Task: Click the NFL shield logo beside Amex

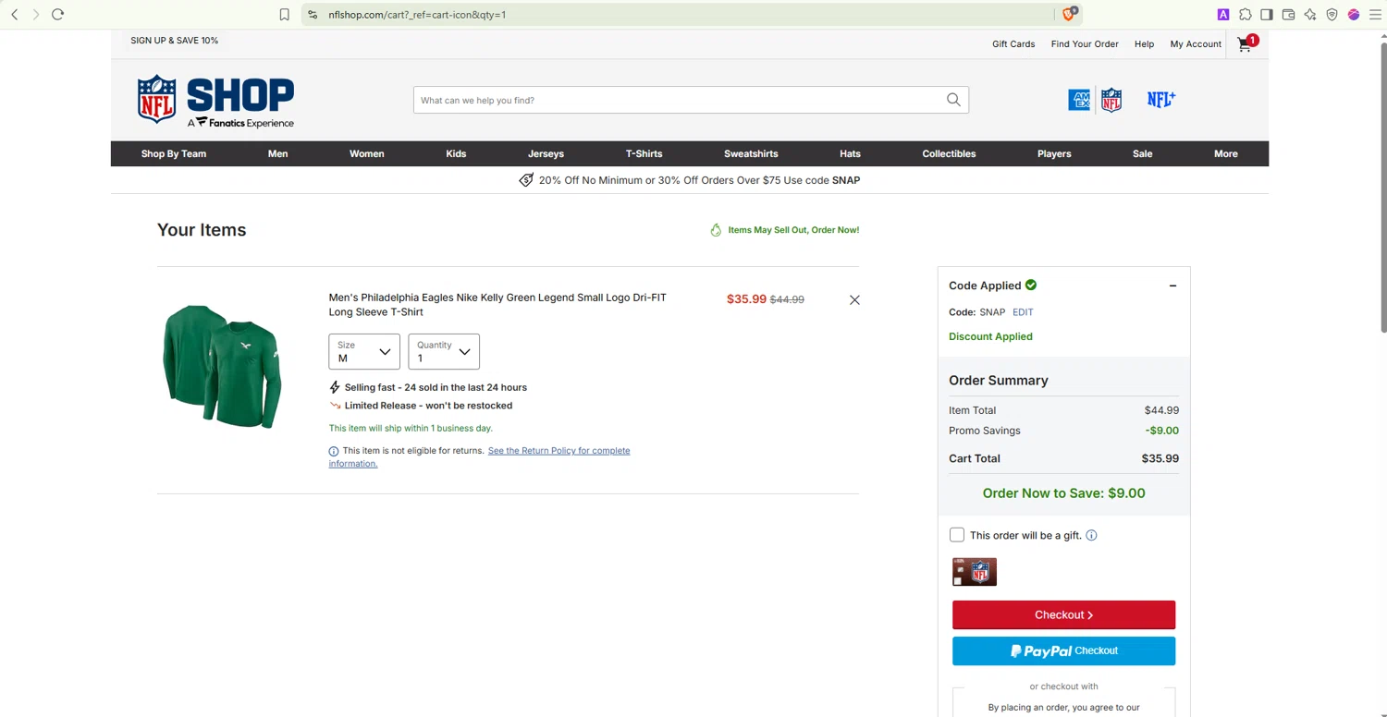Action: [x=1111, y=100]
